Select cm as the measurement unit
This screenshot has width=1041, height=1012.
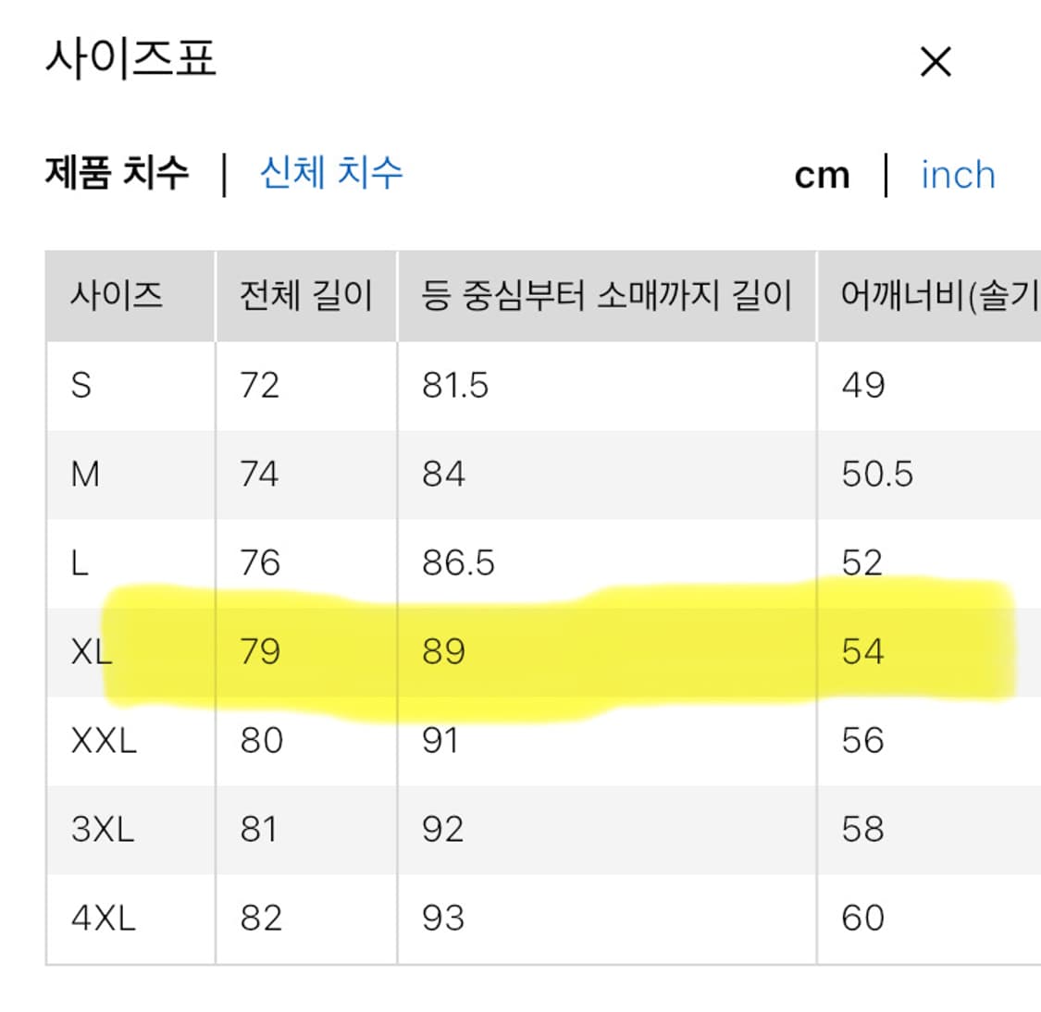[x=824, y=174]
